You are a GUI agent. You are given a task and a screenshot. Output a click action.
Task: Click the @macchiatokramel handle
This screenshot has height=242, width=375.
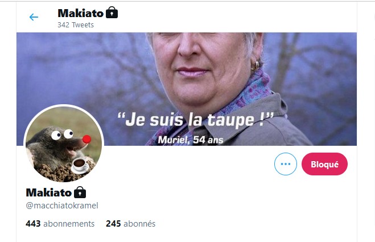[62, 206]
